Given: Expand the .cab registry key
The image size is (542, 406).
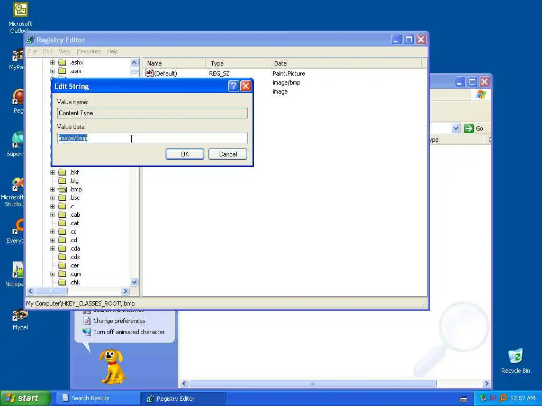Looking at the screenshot, I should coord(52,215).
